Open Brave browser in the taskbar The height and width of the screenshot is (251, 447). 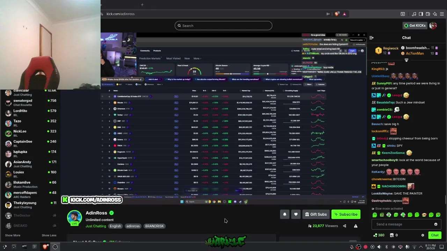coord(45,247)
